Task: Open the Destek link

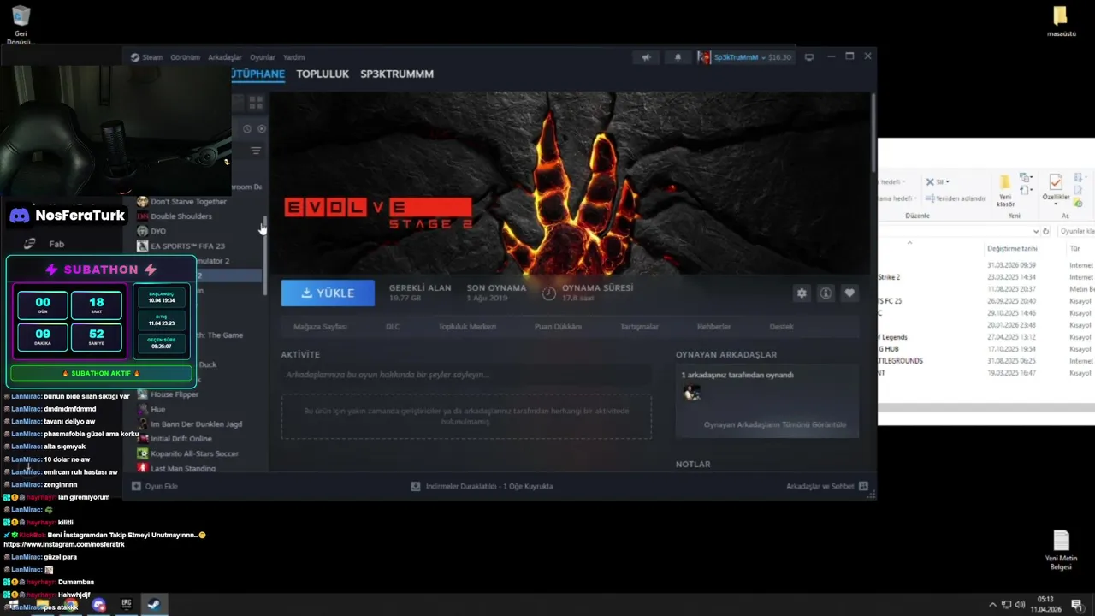Action: pos(781,327)
